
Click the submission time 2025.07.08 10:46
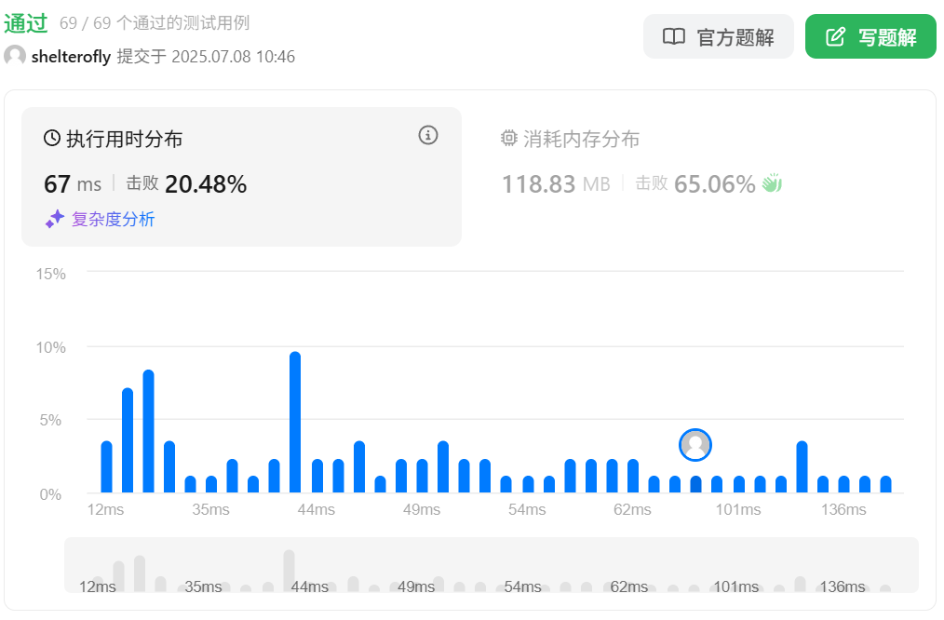pos(234,57)
